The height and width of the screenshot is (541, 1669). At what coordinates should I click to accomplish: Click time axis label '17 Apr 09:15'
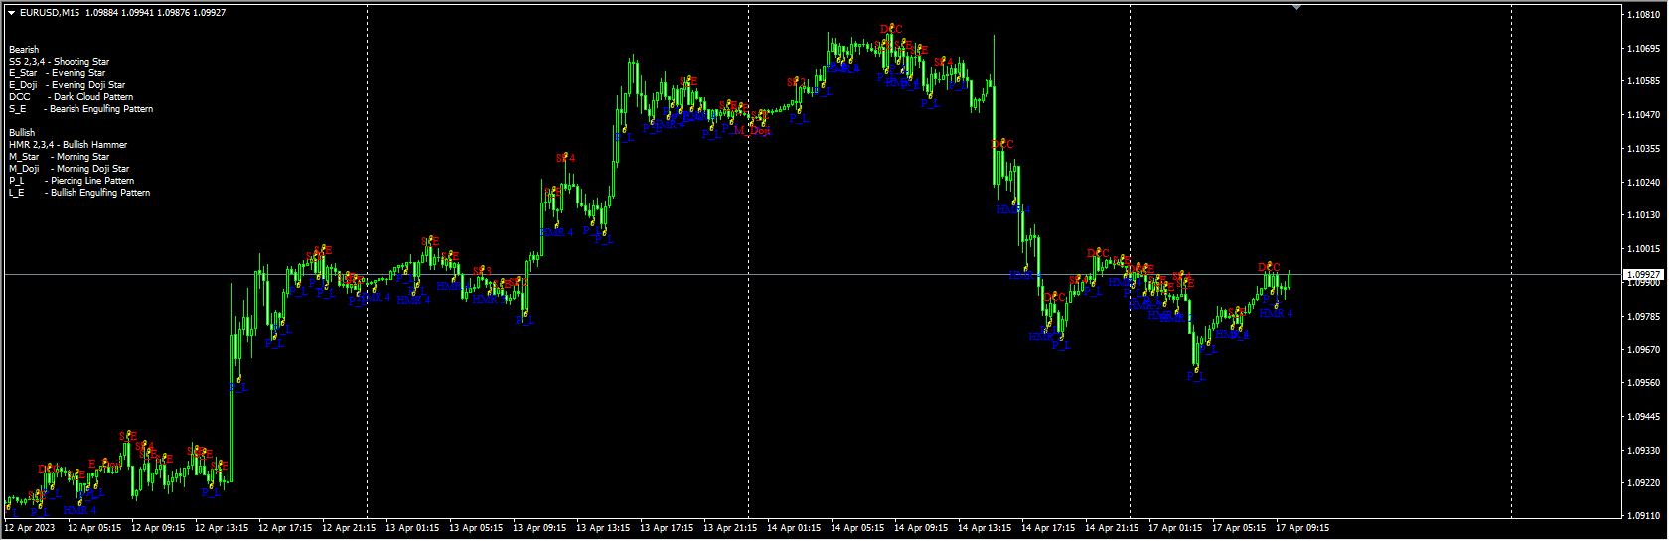click(x=1302, y=528)
